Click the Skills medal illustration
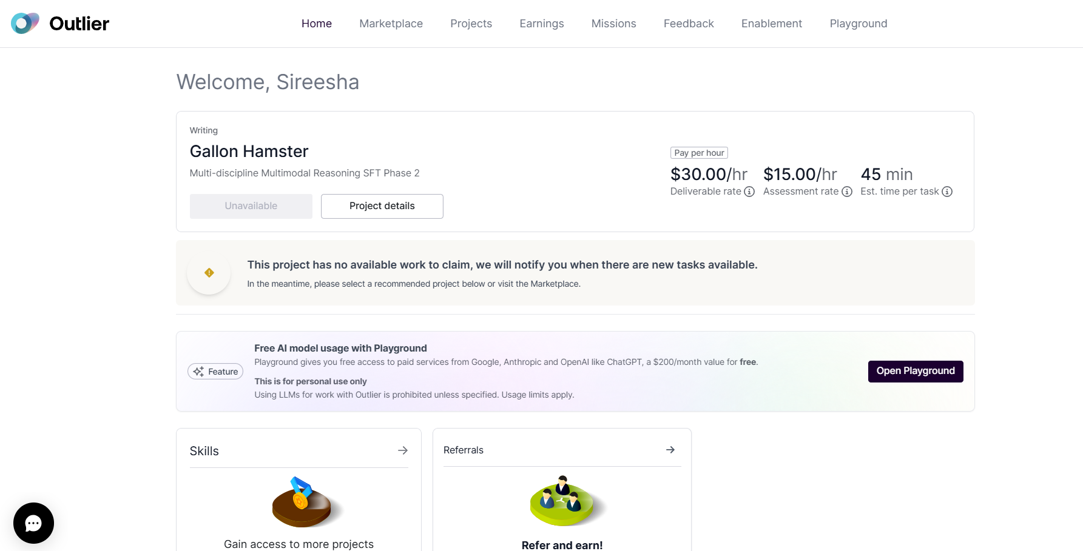 302,502
